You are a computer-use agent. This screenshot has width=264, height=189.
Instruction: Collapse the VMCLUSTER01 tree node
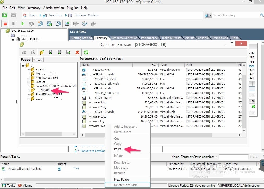pyautogui.click(x=13, y=40)
